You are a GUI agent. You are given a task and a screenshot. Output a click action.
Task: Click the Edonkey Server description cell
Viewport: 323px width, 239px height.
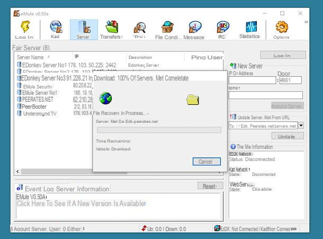(x=143, y=65)
